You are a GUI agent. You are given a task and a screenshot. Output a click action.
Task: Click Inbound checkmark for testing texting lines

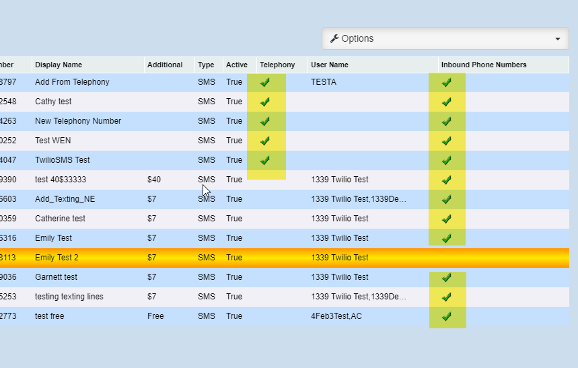tap(446, 297)
